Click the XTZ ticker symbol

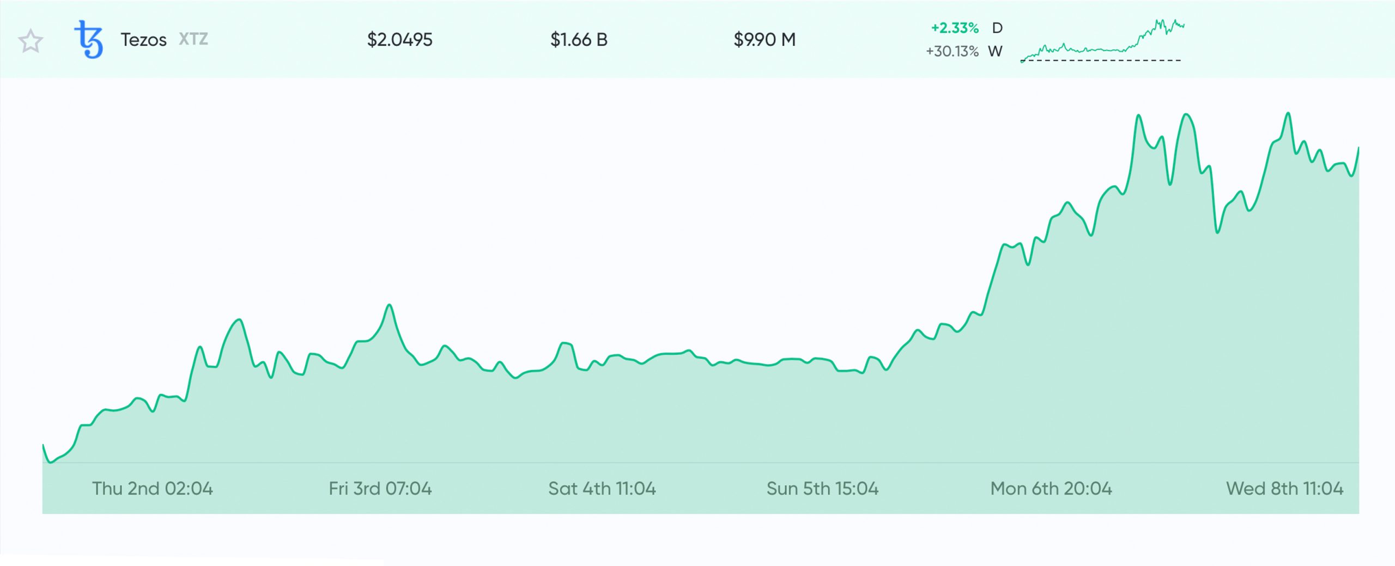pos(193,39)
